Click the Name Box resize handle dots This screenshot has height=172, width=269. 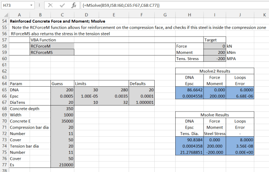40,5
